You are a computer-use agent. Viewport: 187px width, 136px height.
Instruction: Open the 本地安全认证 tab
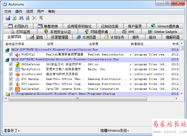coord(57,32)
